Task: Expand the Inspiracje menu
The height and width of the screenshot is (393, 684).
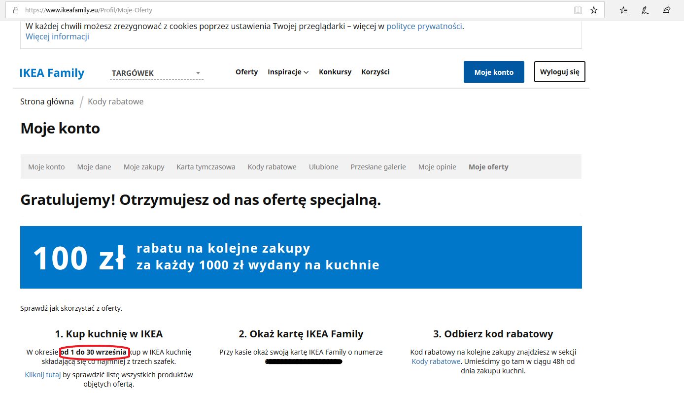Action: point(288,72)
